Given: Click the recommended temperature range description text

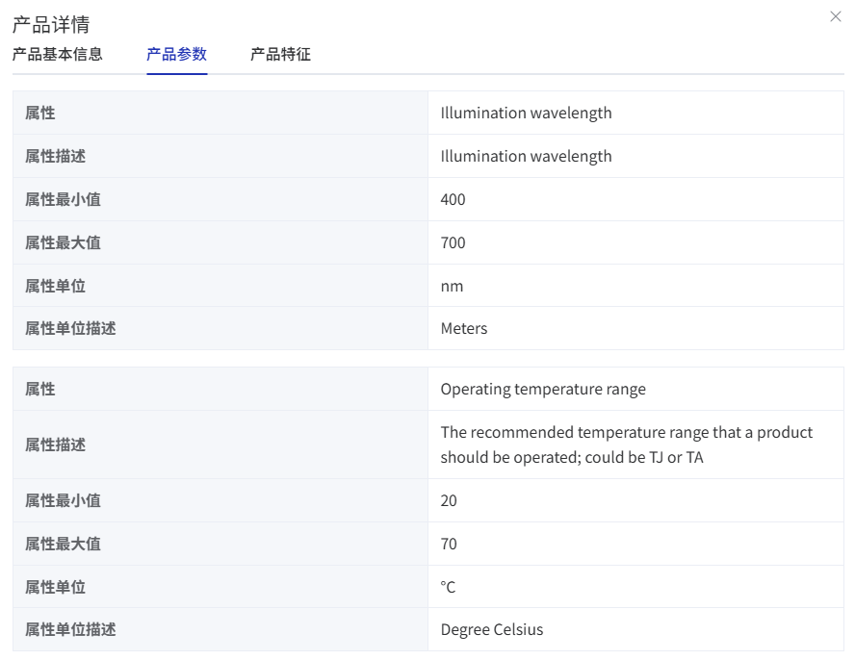Looking at the screenshot, I should 627,444.
